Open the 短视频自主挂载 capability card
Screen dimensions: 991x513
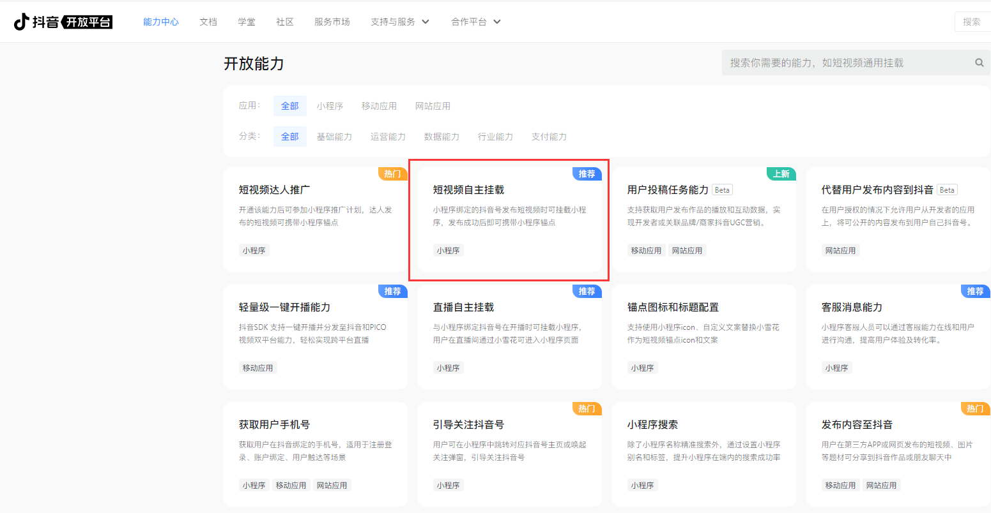509,217
